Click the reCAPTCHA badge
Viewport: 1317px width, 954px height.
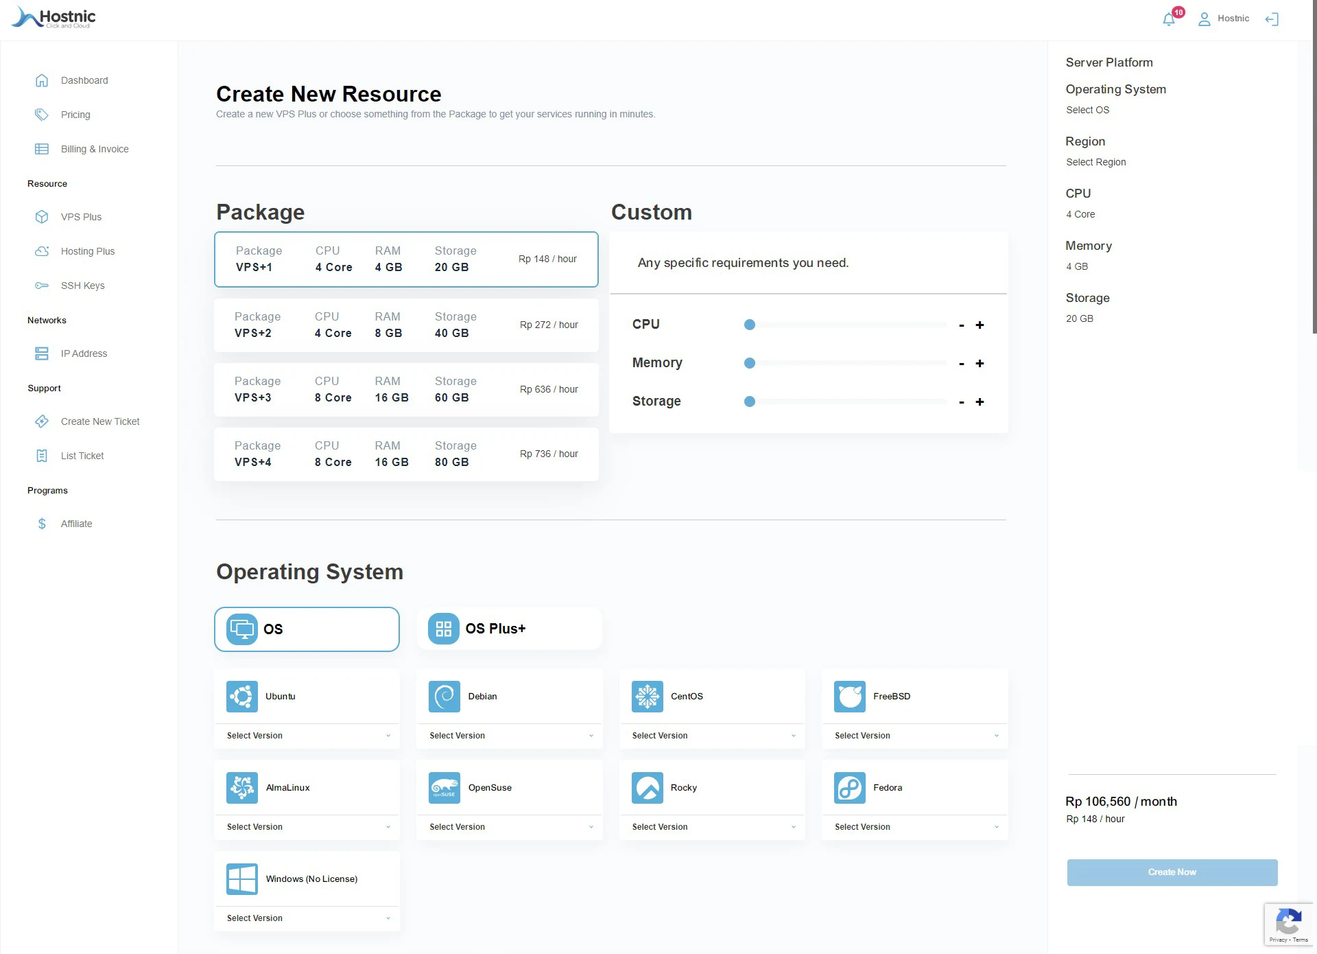click(1289, 924)
